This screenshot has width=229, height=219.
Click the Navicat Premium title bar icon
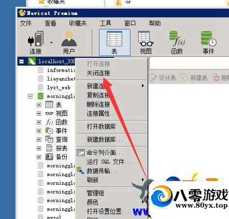point(22,13)
